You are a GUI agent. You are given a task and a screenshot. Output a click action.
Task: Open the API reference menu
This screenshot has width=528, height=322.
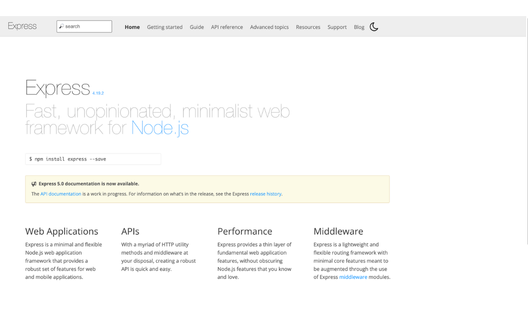tap(227, 27)
